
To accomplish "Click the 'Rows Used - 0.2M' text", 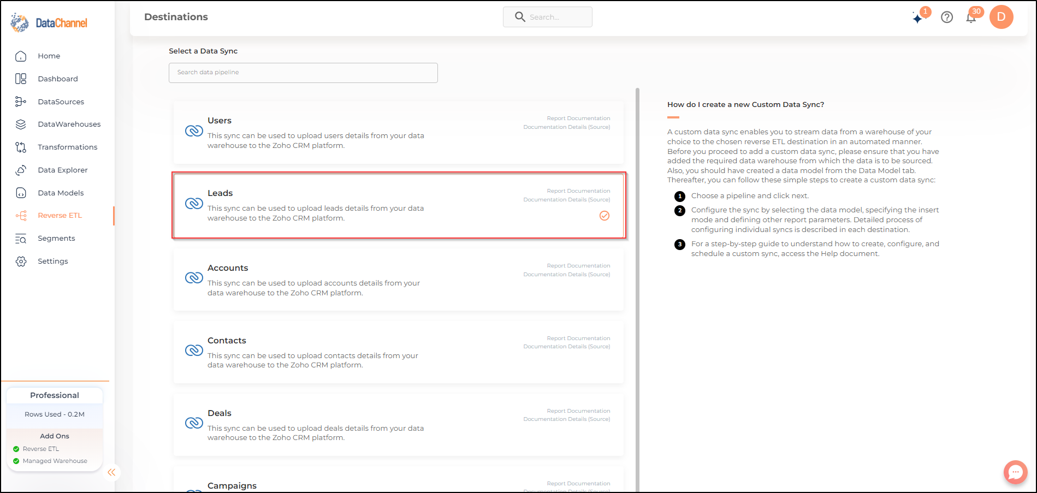I will tap(55, 414).
